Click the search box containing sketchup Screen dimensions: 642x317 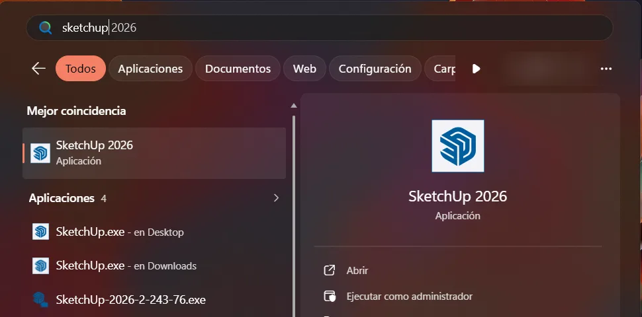click(320, 28)
